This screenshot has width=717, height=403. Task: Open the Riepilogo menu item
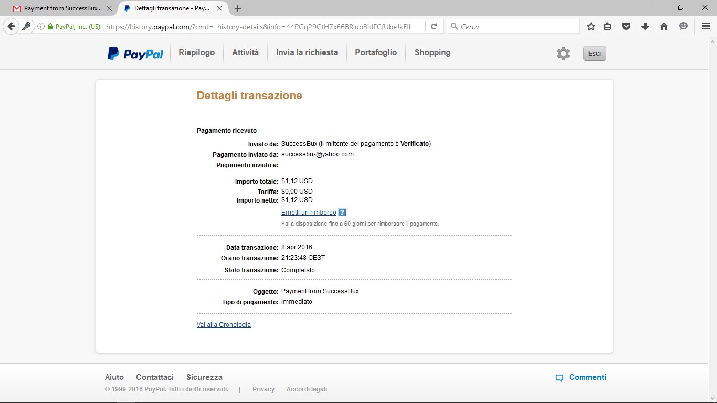[196, 52]
